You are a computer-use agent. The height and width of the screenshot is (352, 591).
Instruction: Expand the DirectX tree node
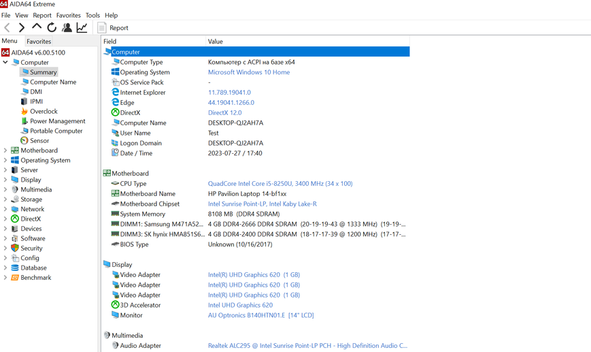(x=5, y=219)
